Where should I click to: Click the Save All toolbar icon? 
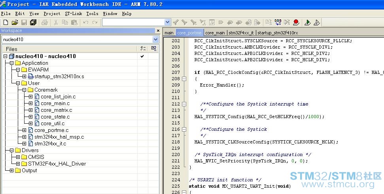[33, 23]
